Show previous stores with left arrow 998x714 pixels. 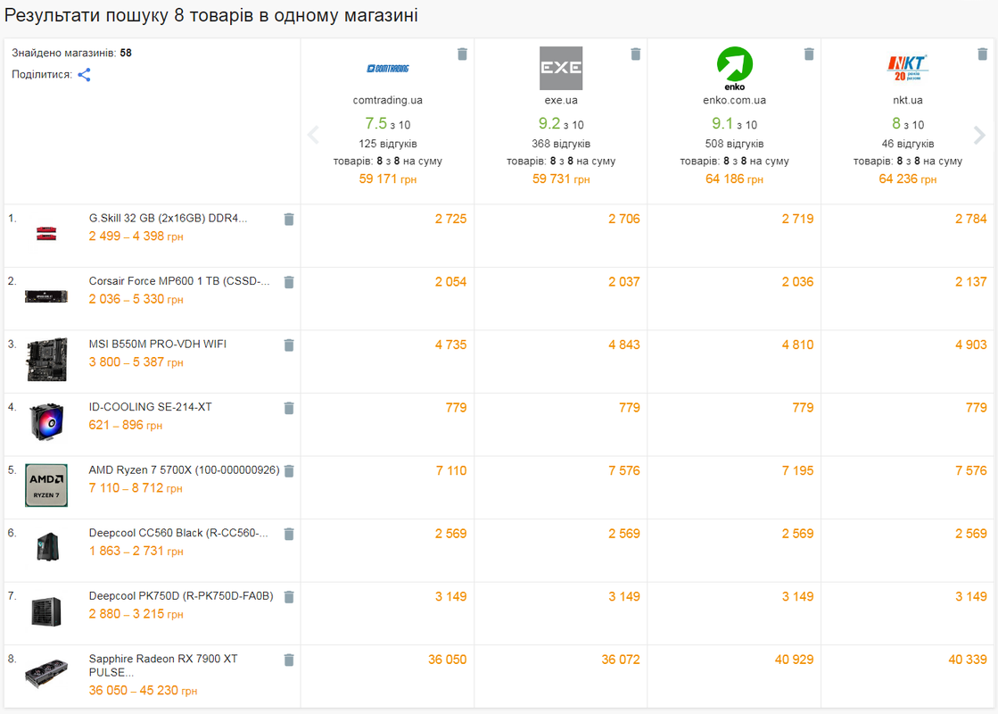(x=313, y=135)
